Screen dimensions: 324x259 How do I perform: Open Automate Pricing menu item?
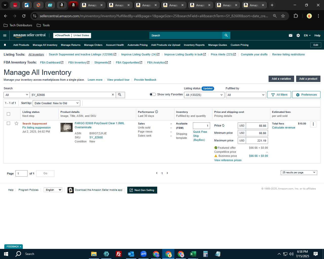point(137,45)
